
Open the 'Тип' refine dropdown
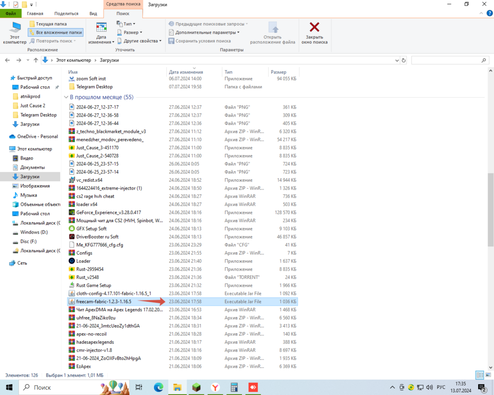[126, 24]
